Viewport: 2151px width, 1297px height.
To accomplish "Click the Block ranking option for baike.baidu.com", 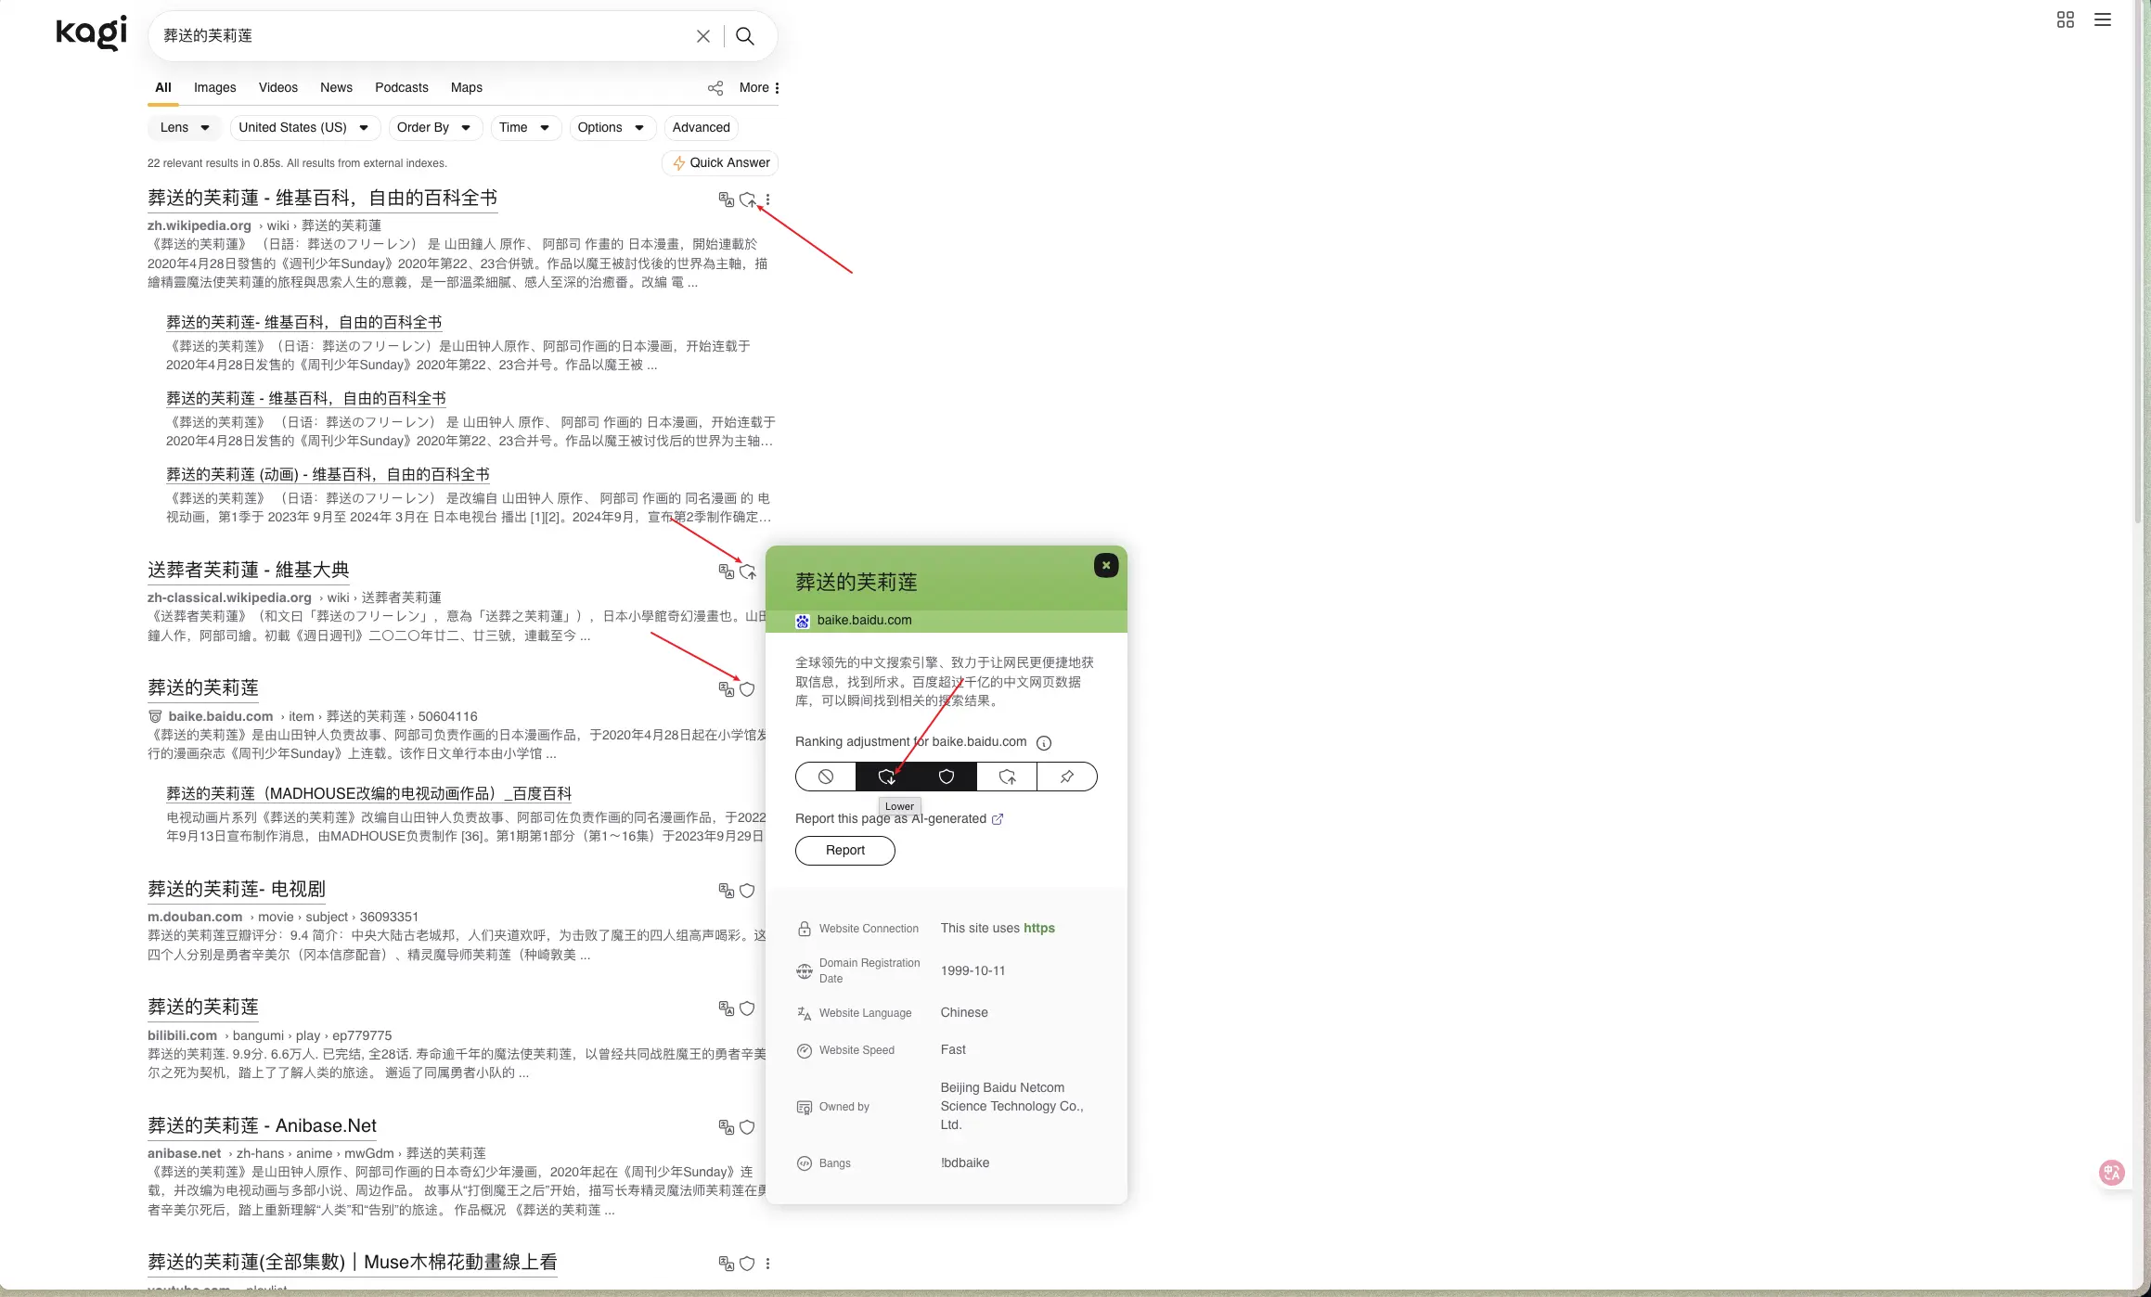I will (x=825, y=777).
